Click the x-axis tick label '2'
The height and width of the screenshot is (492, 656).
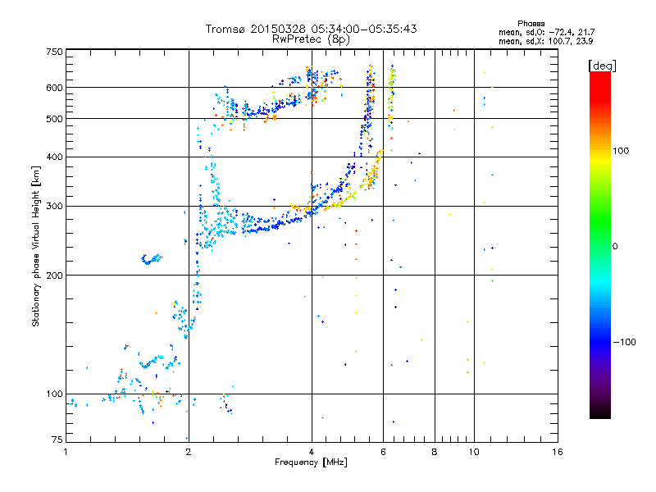click(189, 452)
